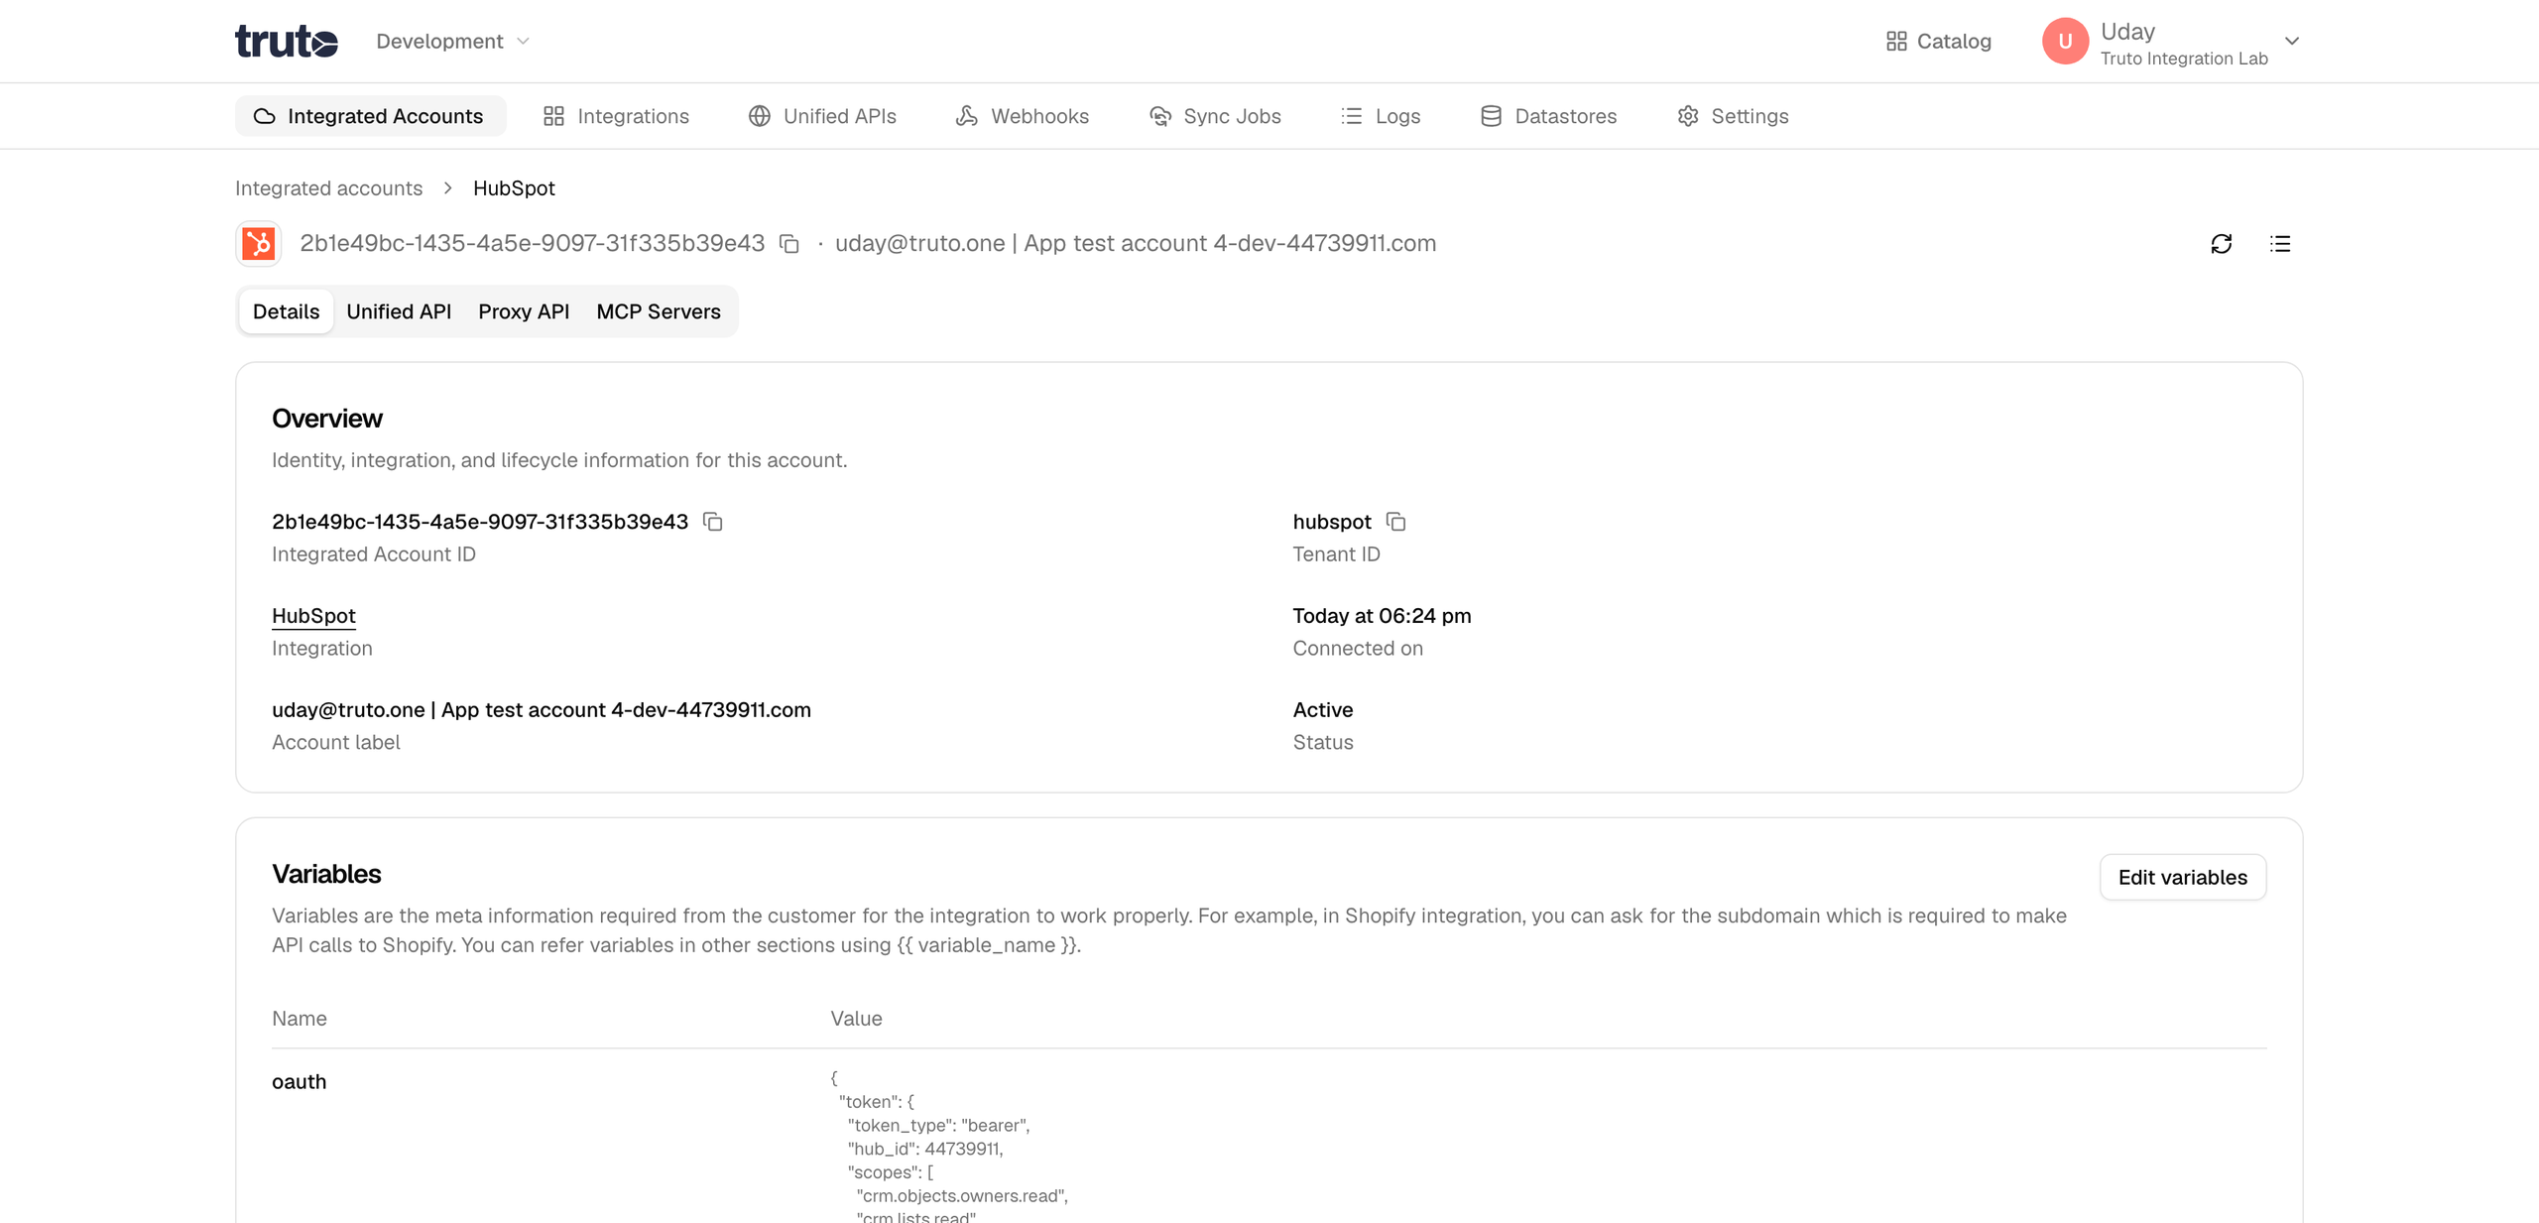Click the account label in the header
Screen dimensions: 2539x1223
pyautogui.click(x=1136, y=244)
